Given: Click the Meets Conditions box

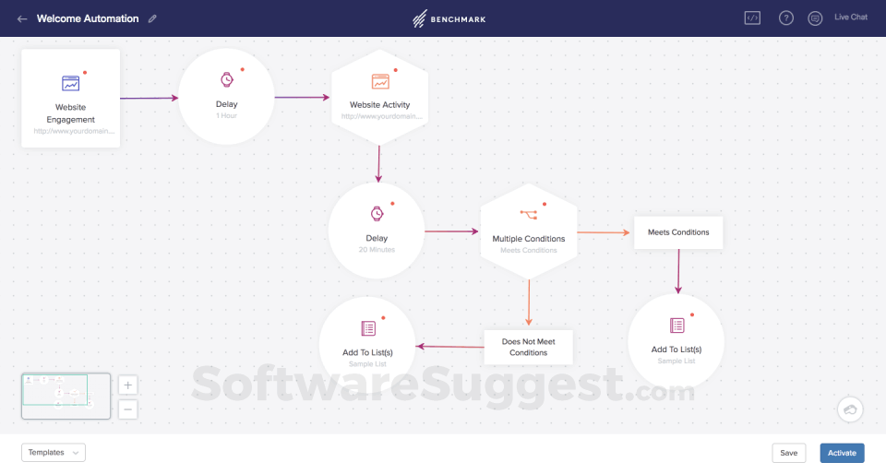Looking at the screenshot, I should tap(678, 232).
